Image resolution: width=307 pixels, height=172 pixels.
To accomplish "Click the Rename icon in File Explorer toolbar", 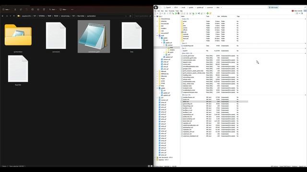I will tap(33, 10).
